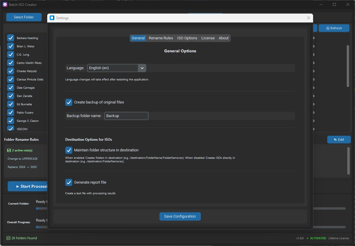Click Save Configuration button
The image size is (355, 246).
[180, 216]
